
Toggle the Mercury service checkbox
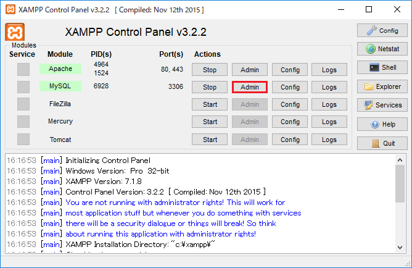23,122
